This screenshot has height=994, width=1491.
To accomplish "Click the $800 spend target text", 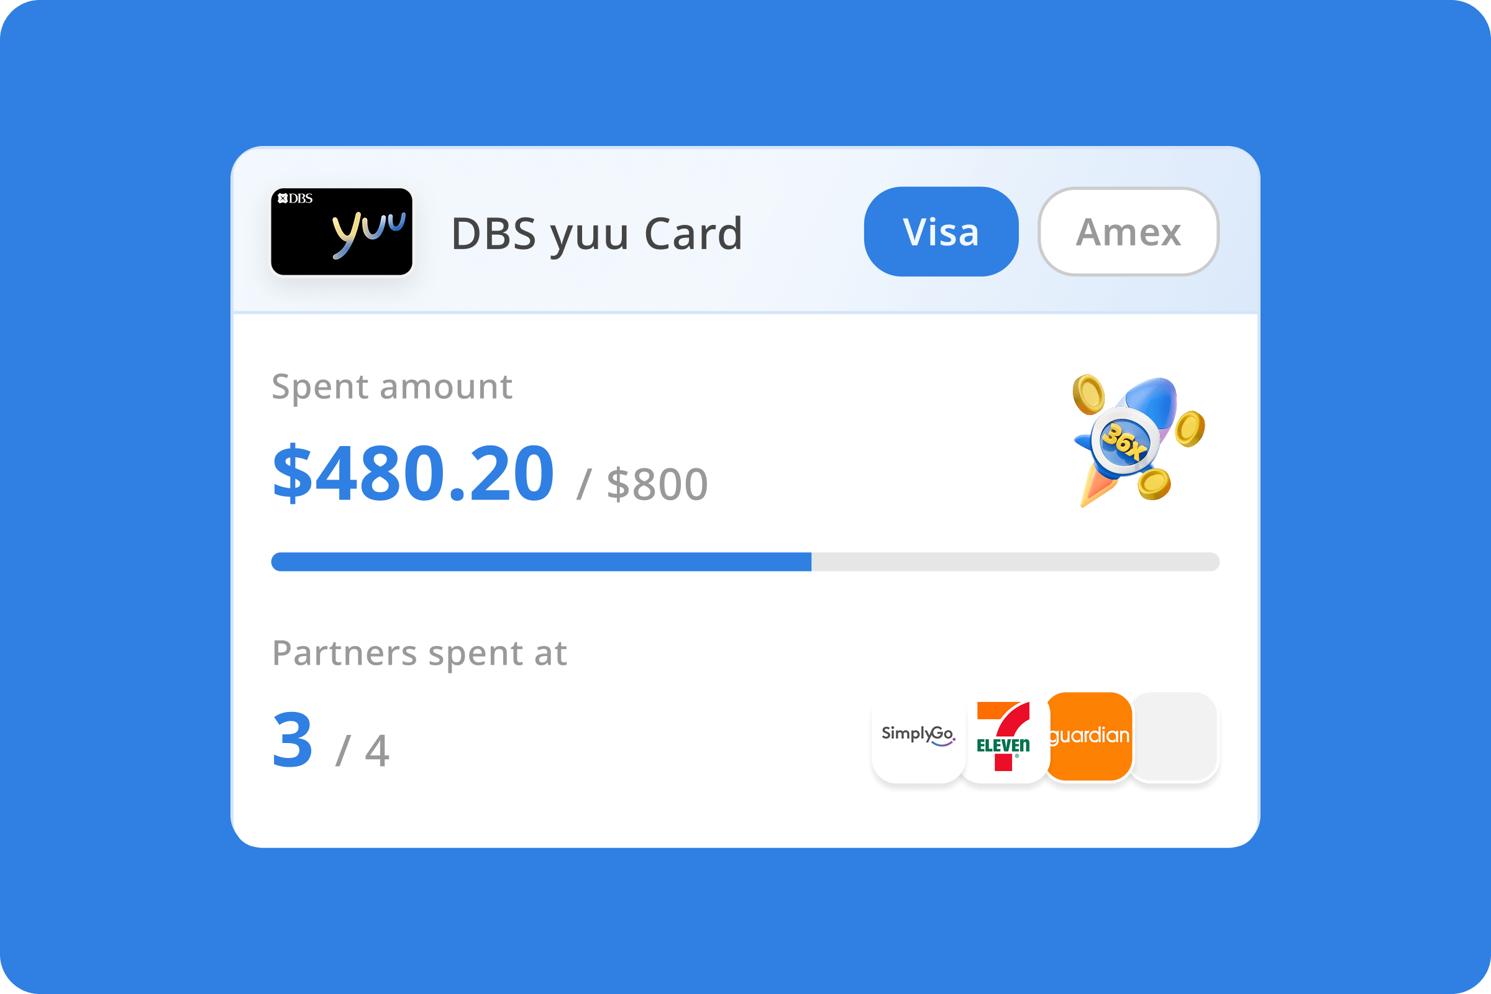I will click(x=657, y=485).
